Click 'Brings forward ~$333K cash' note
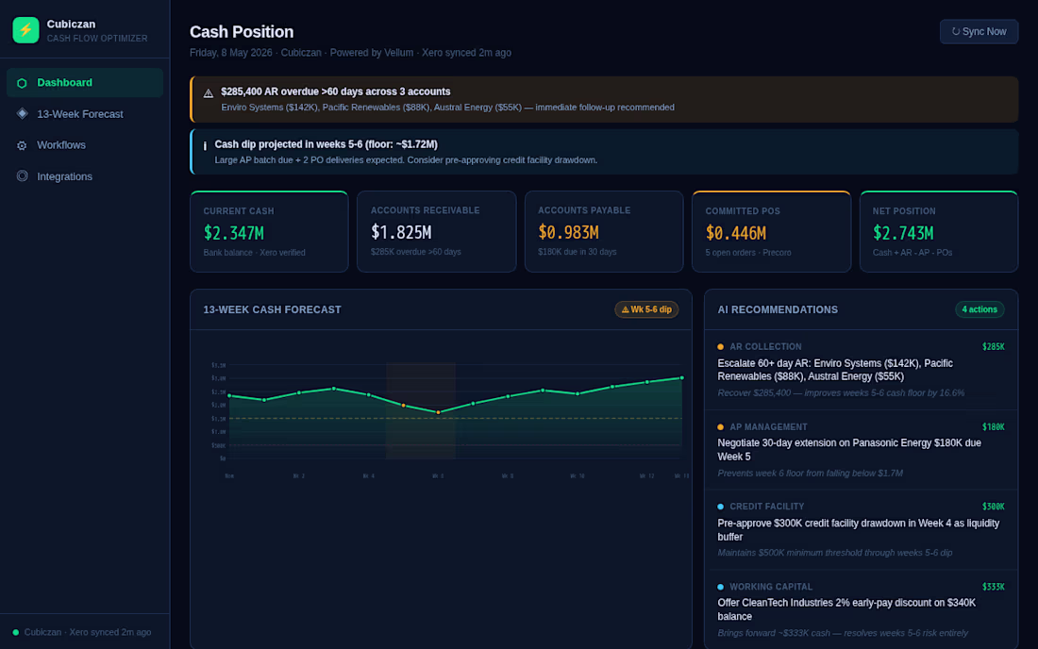Screen dimensions: 1038x649 pos(843,633)
